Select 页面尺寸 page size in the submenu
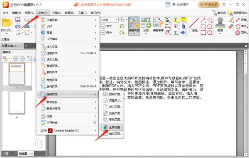 coord(111,101)
